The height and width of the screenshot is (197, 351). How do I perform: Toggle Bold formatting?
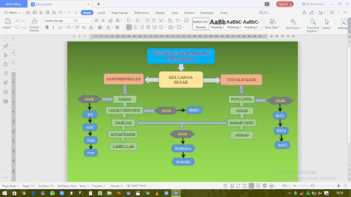click(47, 27)
